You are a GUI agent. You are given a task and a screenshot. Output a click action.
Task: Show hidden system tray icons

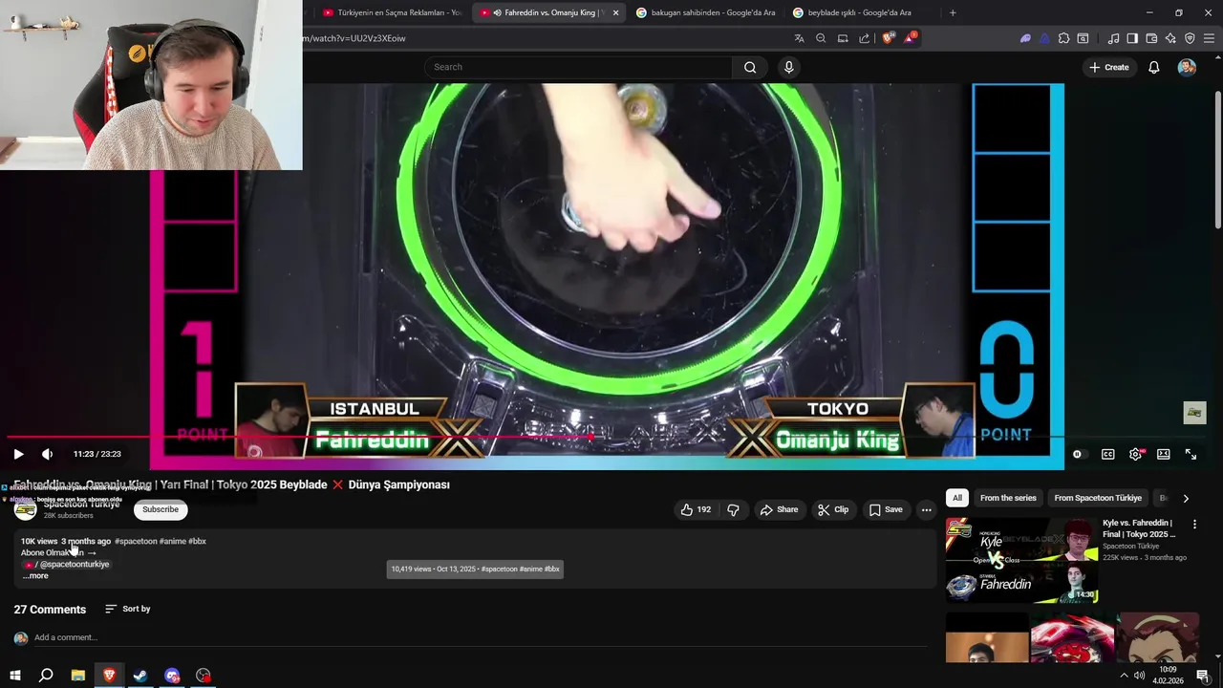click(1124, 676)
